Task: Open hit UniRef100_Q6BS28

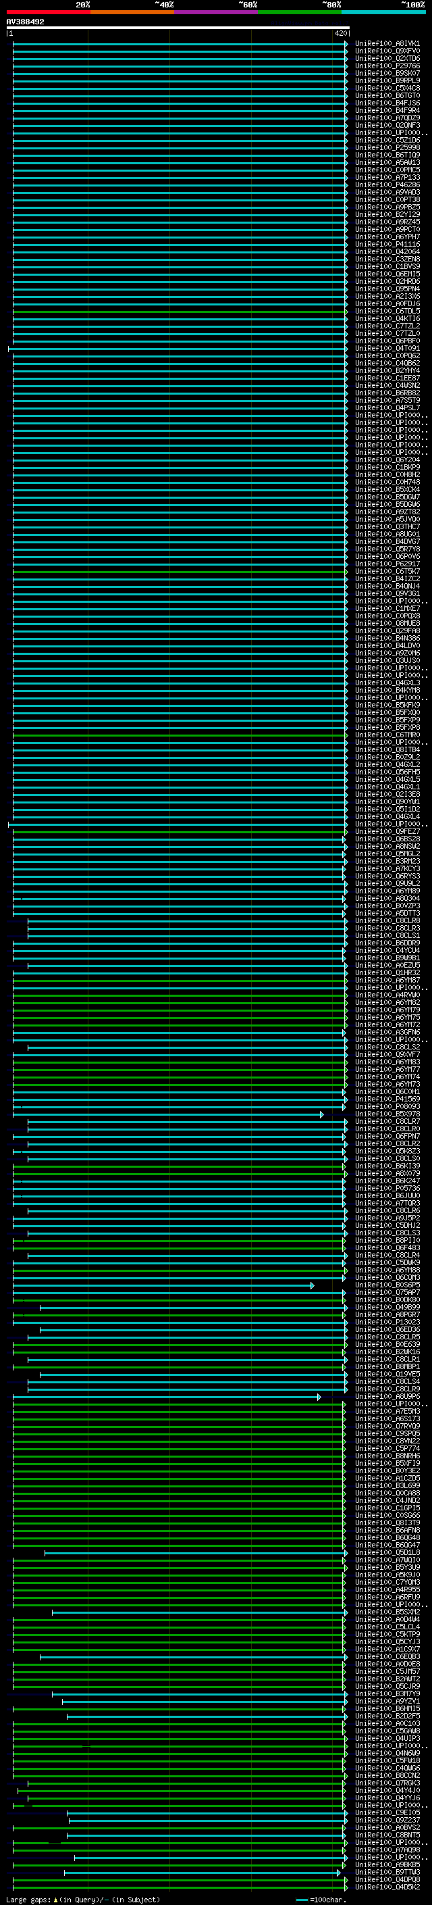Action: 387,839
